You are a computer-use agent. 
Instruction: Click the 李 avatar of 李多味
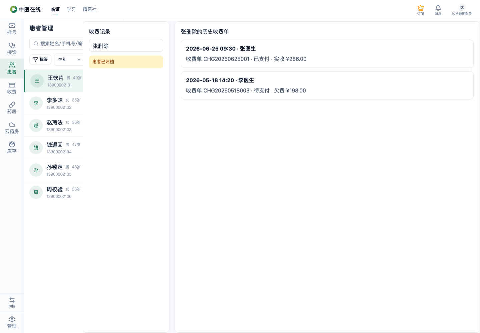(36, 103)
